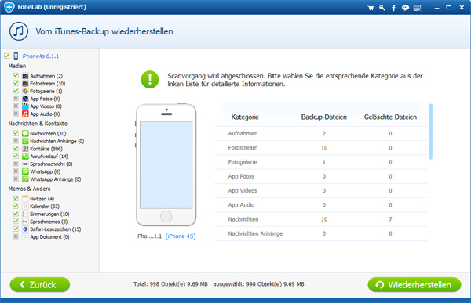The height and width of the screenshot is (303, 471).
Task: Click the green exclamation notice icon
Action: pyautogui.click(x=150, y=79)
